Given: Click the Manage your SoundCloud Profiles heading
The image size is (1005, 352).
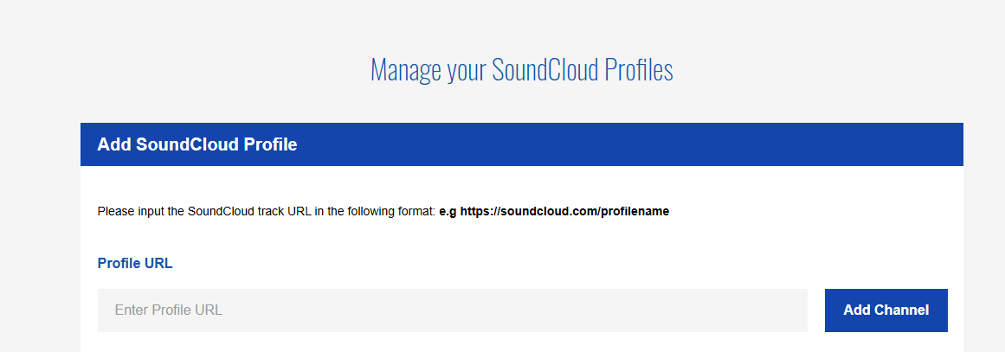Looking at the screenshot, I should click(521, 69).
